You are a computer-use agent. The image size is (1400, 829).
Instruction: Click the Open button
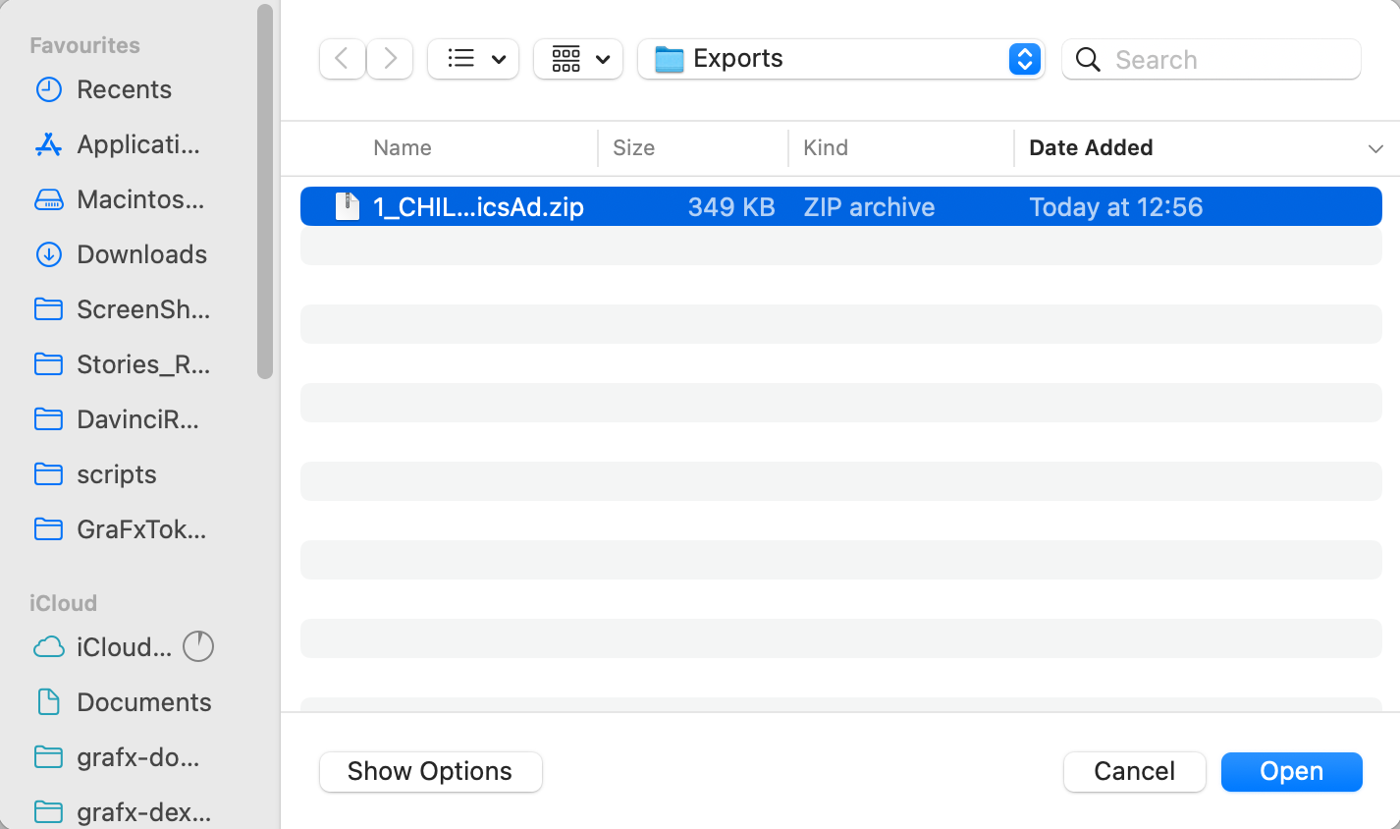click(1291, 771)
